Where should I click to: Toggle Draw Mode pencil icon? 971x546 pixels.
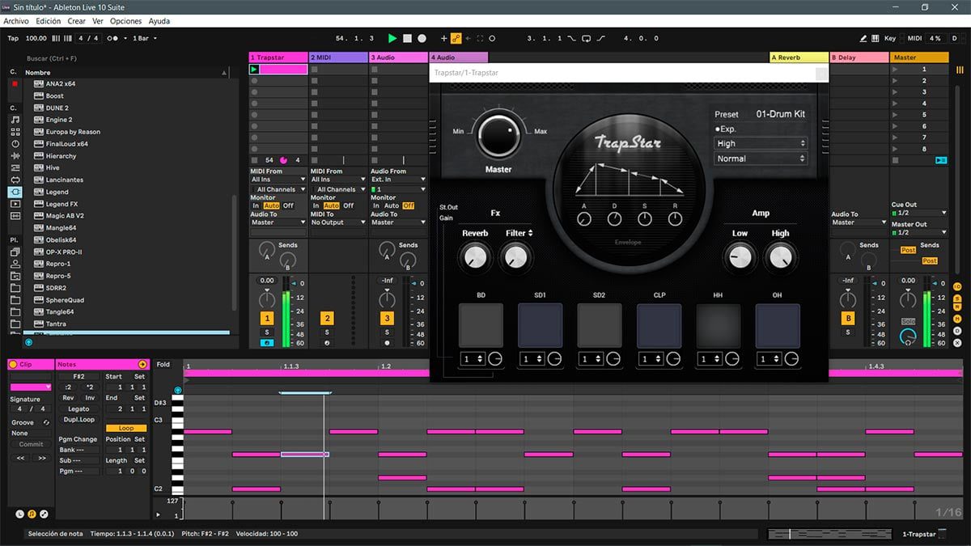(863, 38)
